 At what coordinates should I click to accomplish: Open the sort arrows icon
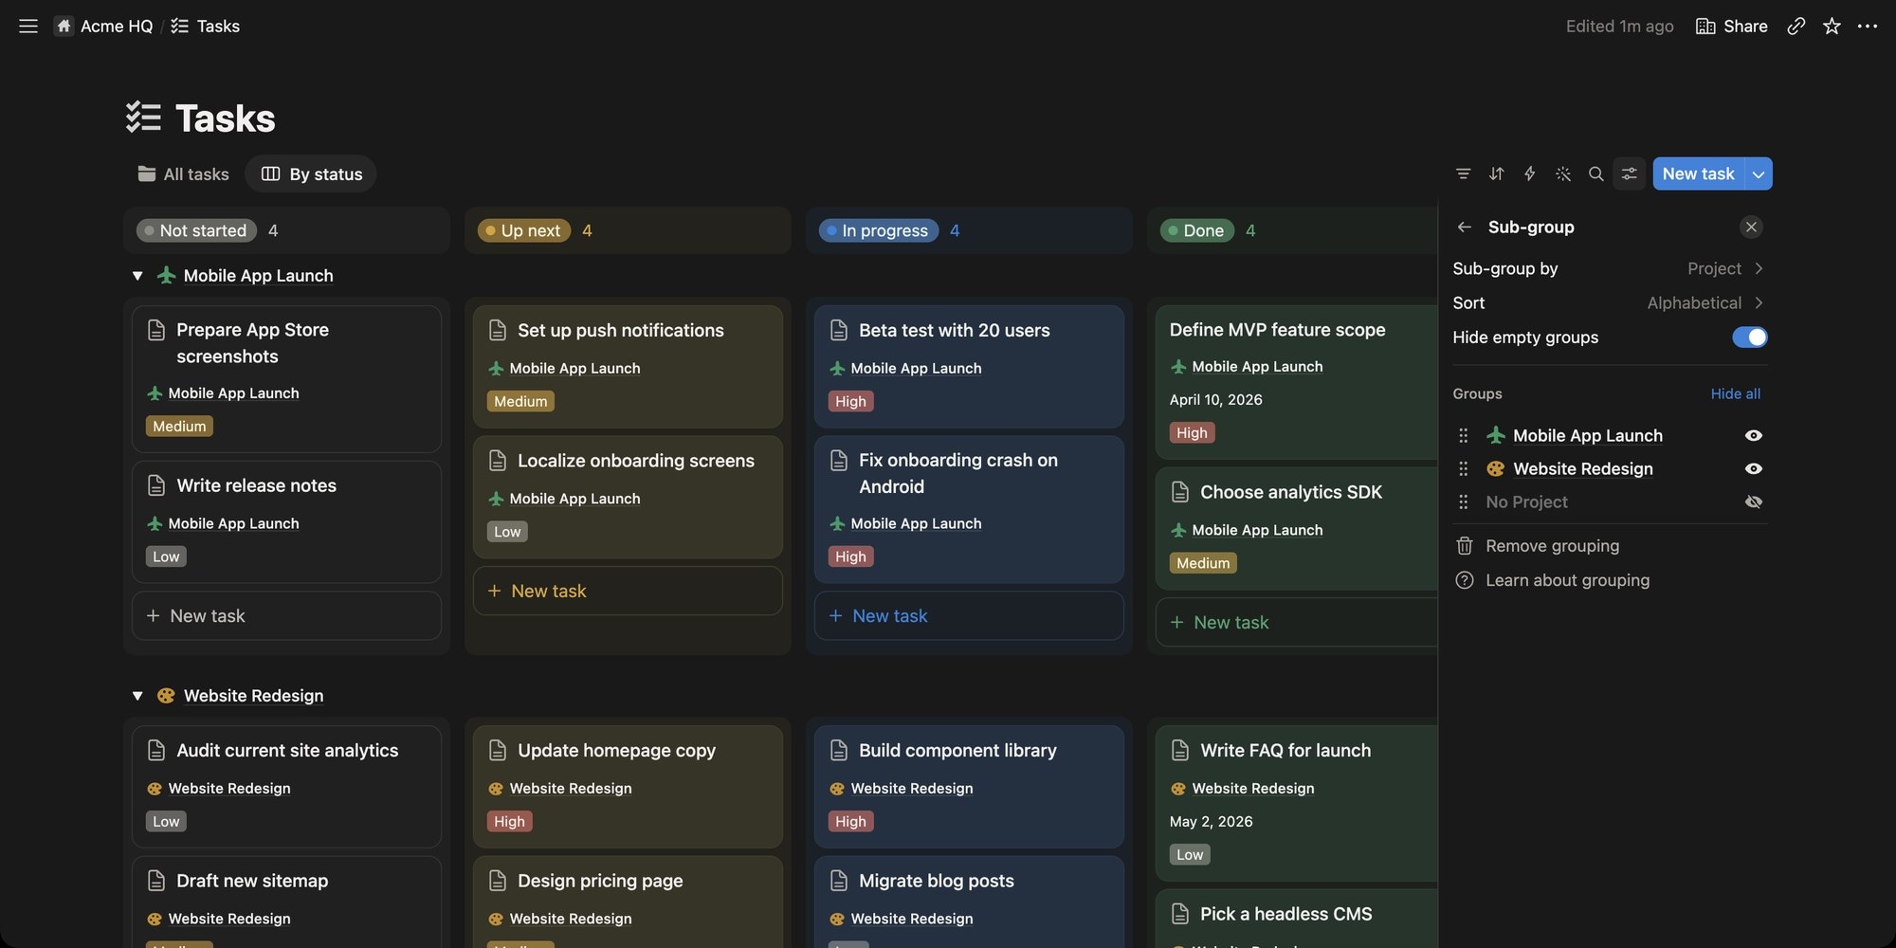point(1496,173)
